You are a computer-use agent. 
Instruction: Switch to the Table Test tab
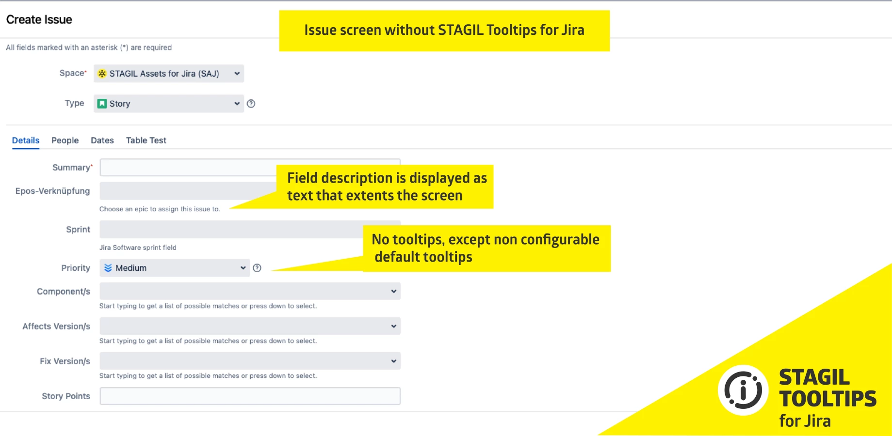pyautogui.click(x=146, y=140)
